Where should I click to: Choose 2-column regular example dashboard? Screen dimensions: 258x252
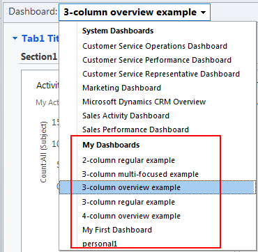[128, 160]
